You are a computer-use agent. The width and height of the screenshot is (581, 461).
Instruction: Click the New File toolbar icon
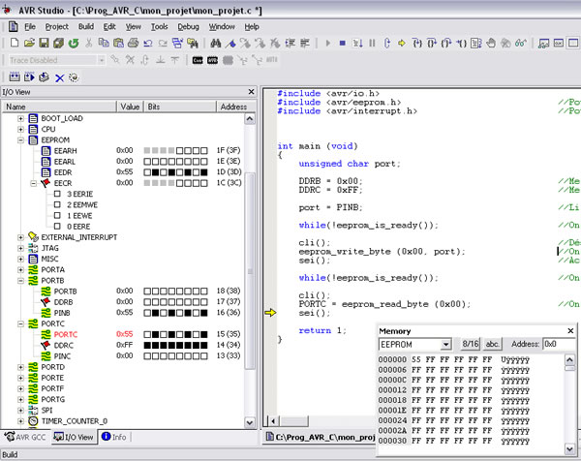(x=16, y=43)
